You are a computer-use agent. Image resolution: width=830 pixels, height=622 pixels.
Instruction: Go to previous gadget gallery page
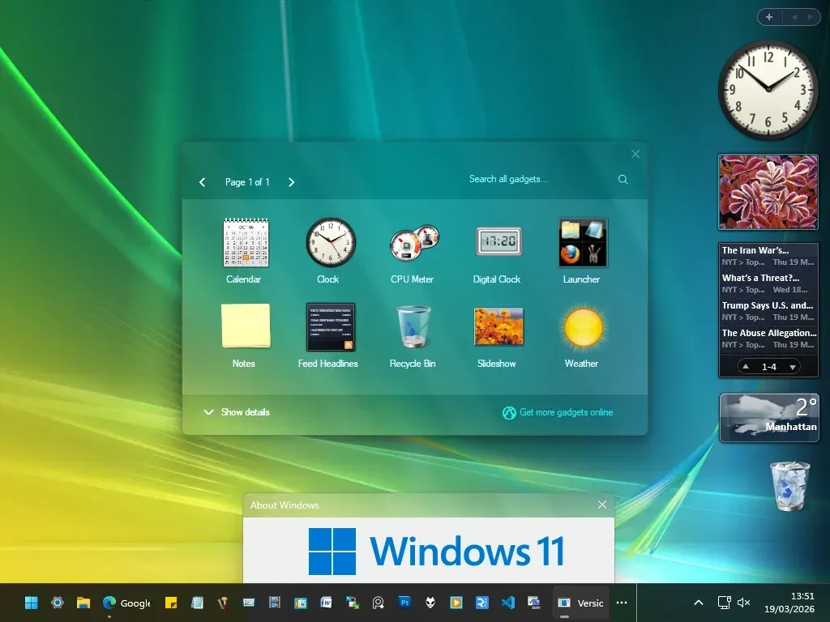(x=202, y=182)
